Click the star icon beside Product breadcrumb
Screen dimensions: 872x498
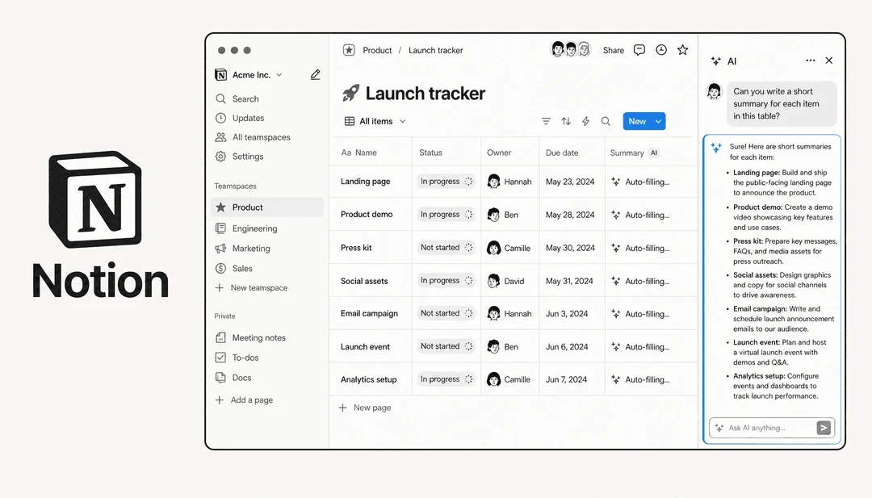349,50
